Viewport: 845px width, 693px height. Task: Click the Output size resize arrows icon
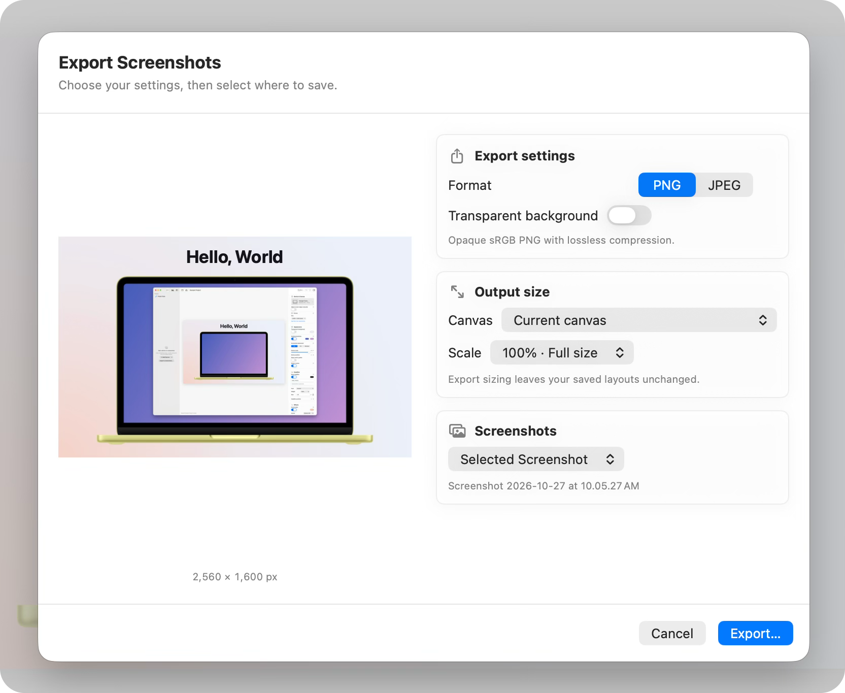pos(457,291)
